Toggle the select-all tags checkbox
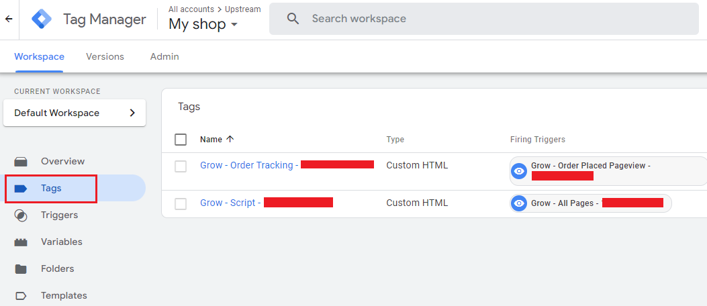Viewport: 707px width, 306px height. [181, 140]
